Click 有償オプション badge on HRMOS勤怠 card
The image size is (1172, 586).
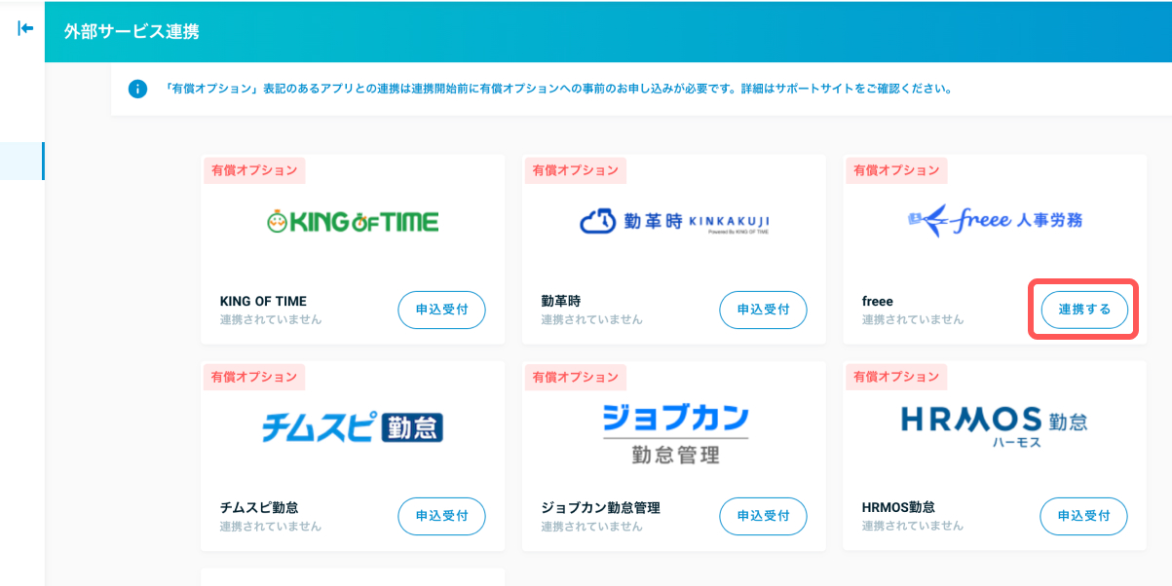click(896, 377)
